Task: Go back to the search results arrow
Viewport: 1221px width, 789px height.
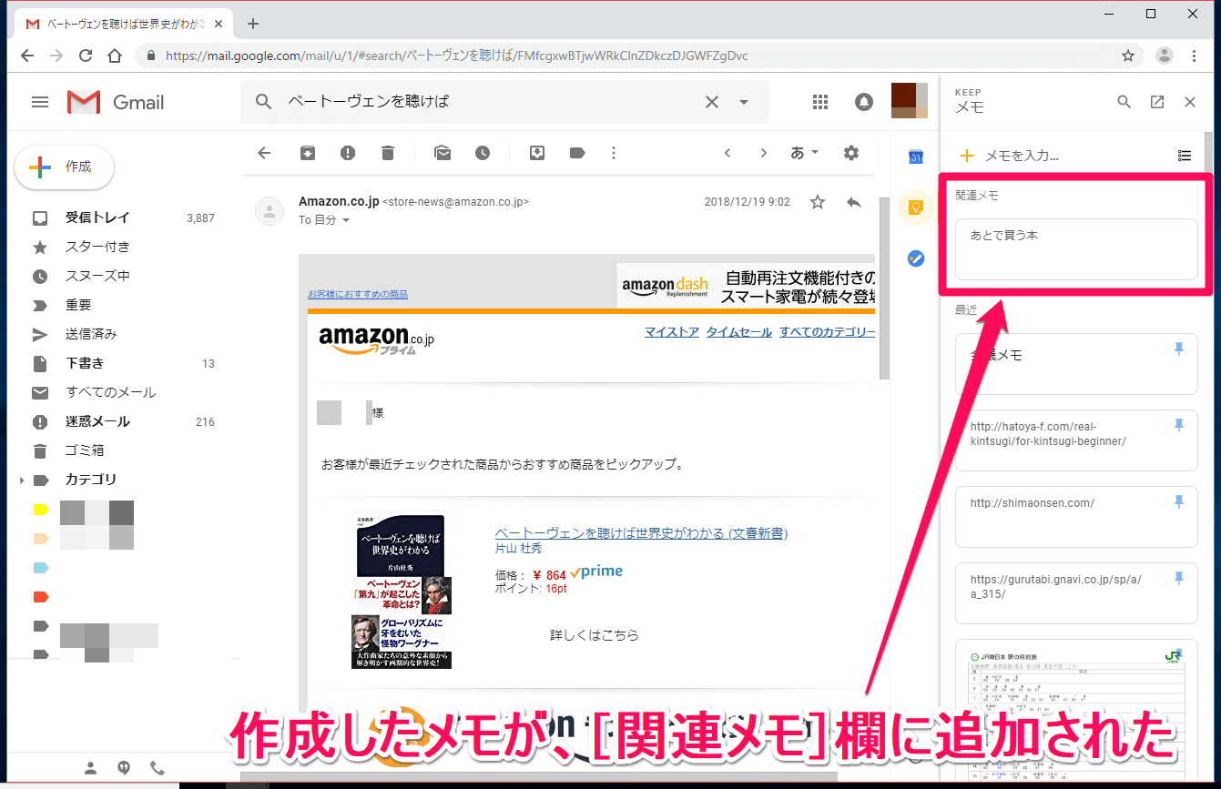Action: 264,153
